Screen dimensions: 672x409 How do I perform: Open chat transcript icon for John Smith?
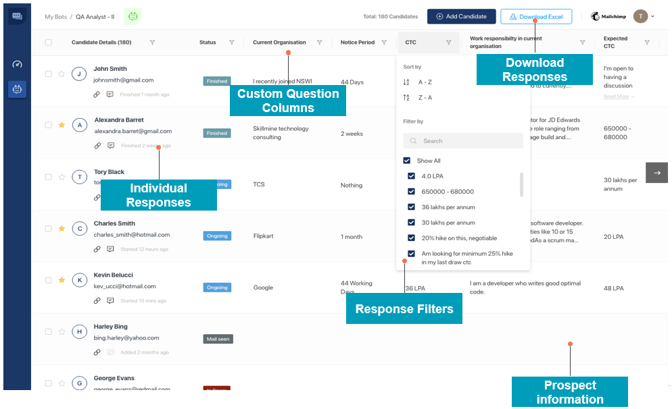110,94
